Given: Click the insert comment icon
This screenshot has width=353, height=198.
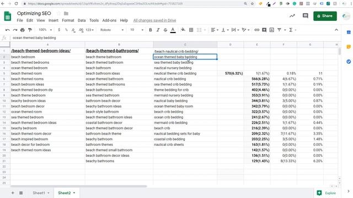Looking at the screenshot, I should (x=264, y=30).
